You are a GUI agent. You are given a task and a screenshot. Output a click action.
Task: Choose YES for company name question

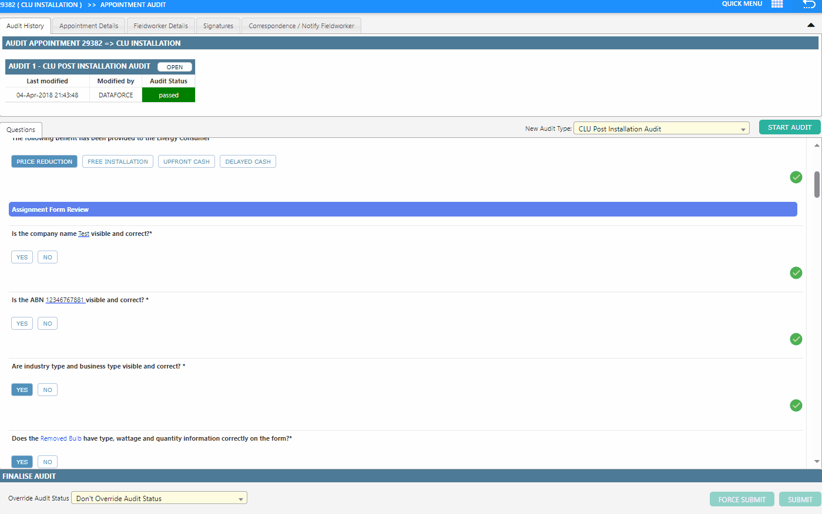pos(22,257)
